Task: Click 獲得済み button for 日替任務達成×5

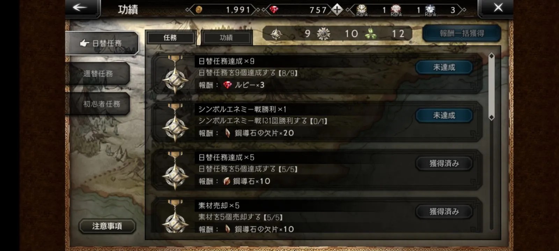Action: [x=444, y=163]
